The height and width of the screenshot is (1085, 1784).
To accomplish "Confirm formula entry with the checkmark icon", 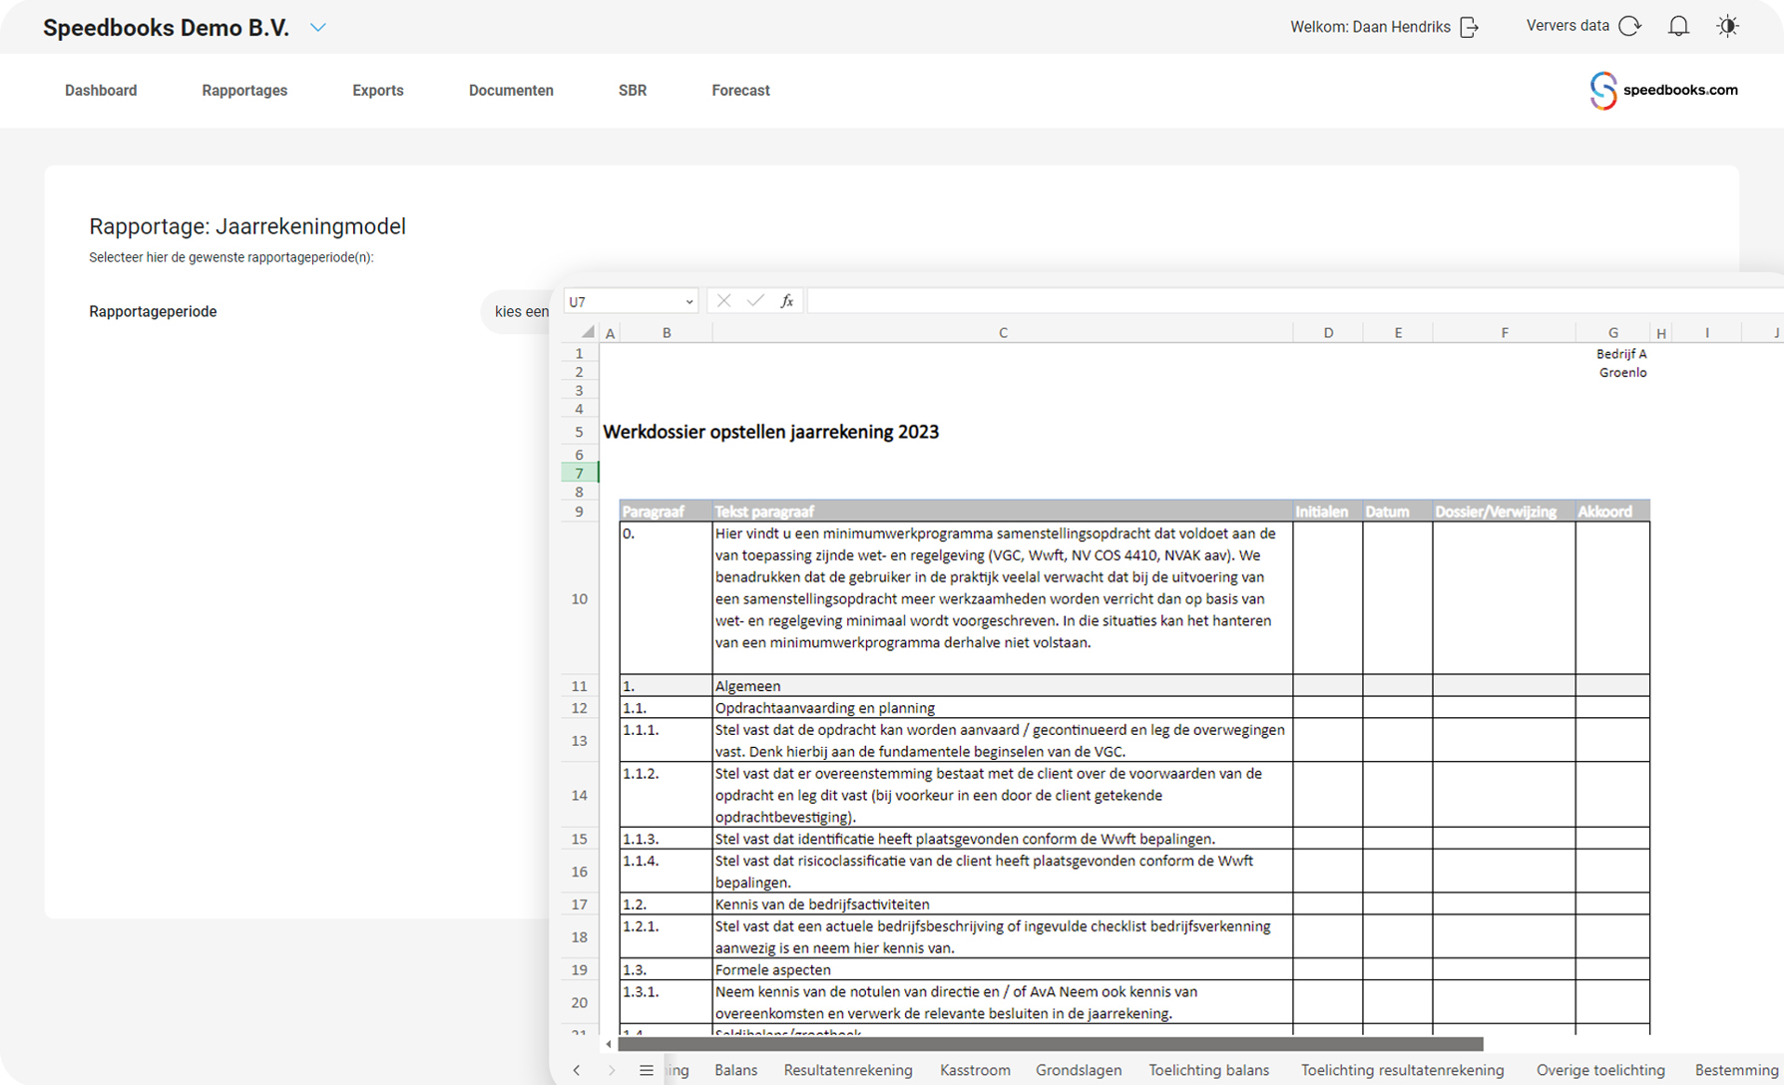I will [754, 300].
